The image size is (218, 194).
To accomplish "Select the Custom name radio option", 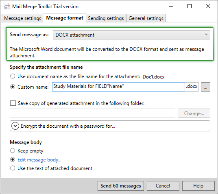I will 13,87.
